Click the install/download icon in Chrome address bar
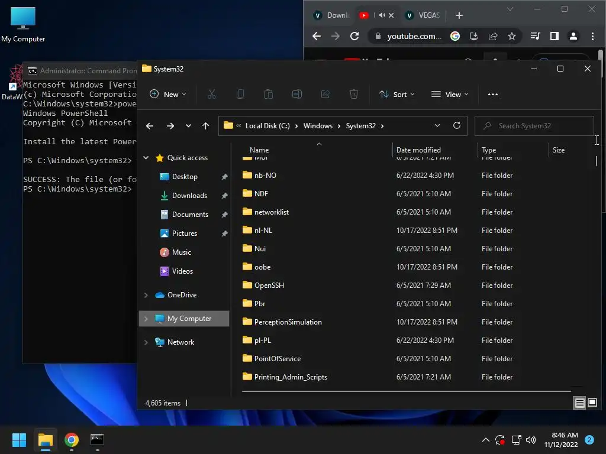Image resolution: width=606 pixels, height=454 pixels. click(x=474, y=36)
